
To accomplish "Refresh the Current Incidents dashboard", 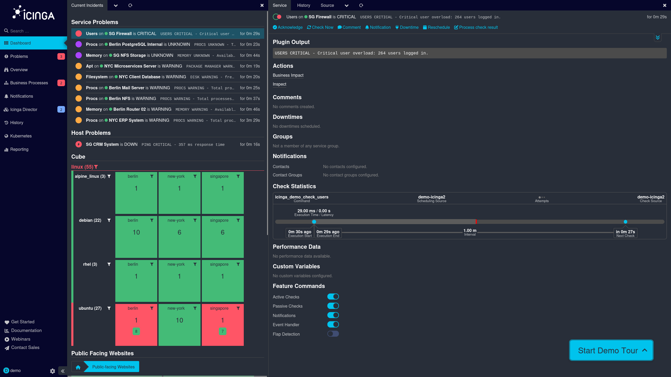I will [x=130, y=5].
